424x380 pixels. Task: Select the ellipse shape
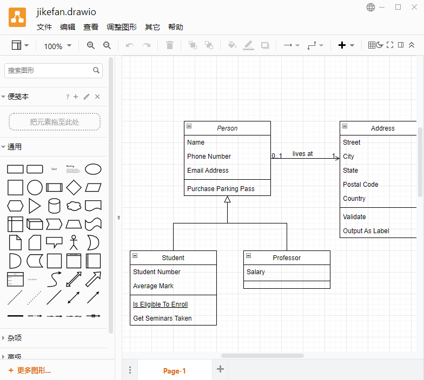pos(93,169)
